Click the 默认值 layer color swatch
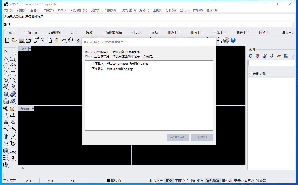Image resolution: width=298 pixels, height=185 pixels. click(109, 181)
